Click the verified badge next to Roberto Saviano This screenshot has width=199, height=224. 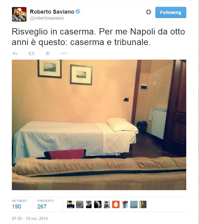click(x=78, y=11)
